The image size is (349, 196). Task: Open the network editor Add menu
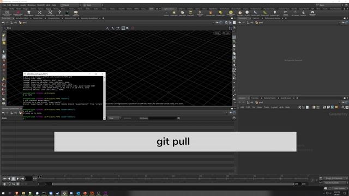tap(242, 107)
